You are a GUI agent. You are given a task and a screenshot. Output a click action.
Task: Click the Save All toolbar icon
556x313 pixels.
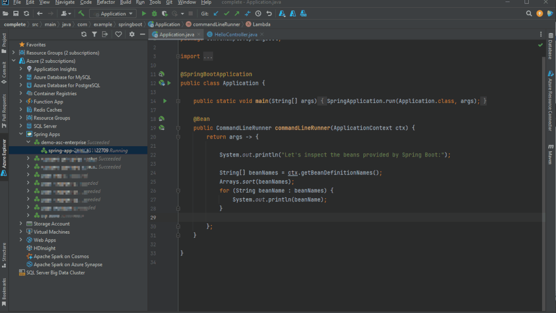coord(15,13)
